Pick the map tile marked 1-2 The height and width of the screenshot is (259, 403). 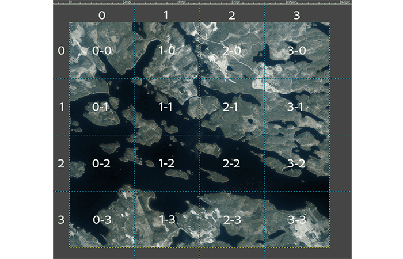click(167, 163)
